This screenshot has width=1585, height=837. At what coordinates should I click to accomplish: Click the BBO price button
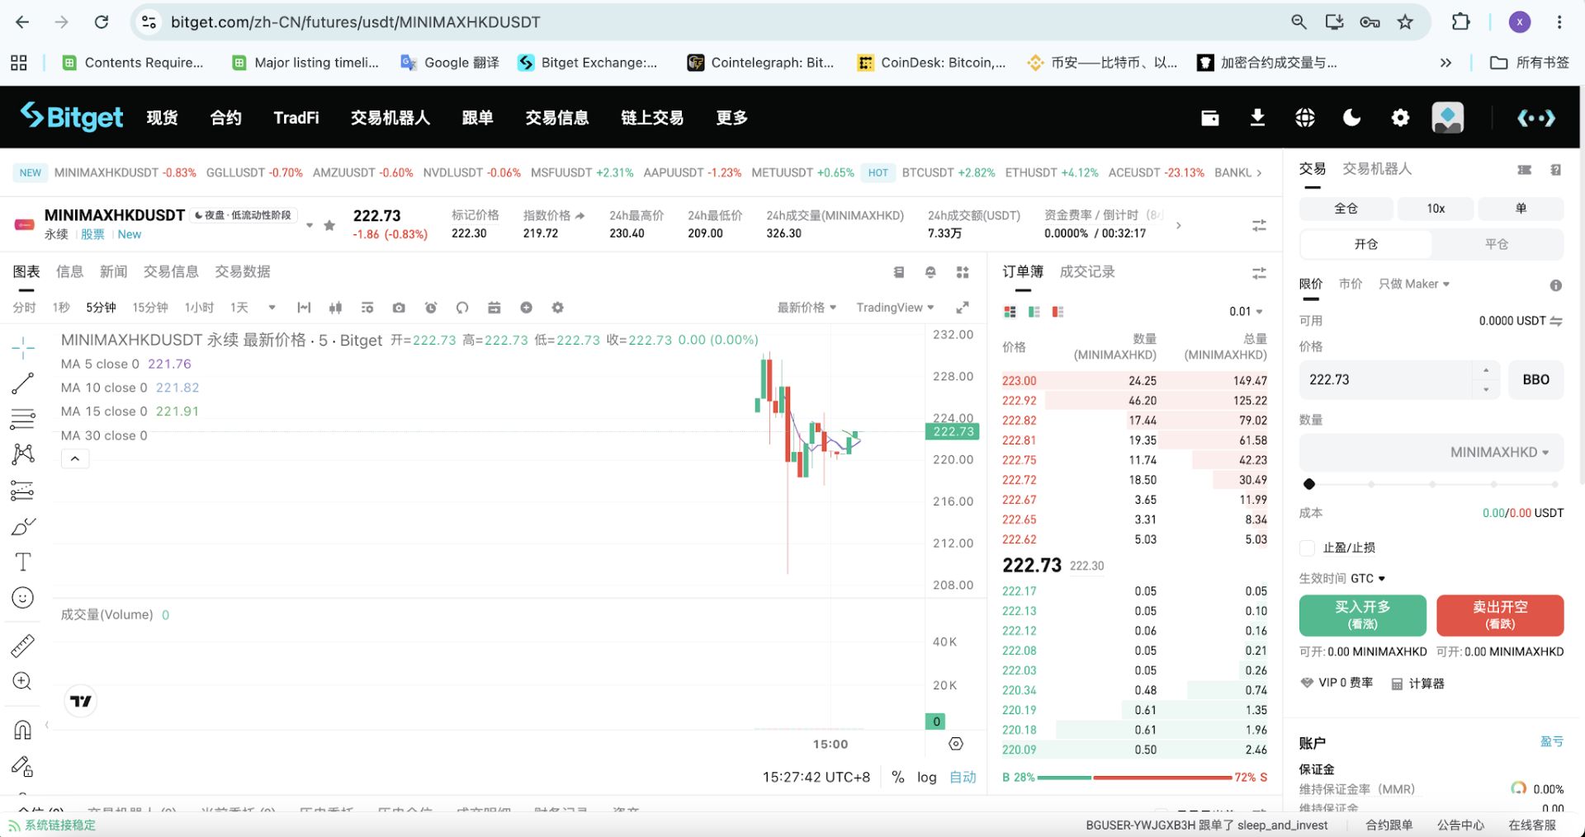(x=1536, y=380)
